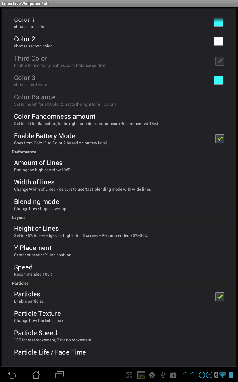The height and width of the screenshot is (382, 238).
Task: Open the recent apps overview
Action: (59, 375)
